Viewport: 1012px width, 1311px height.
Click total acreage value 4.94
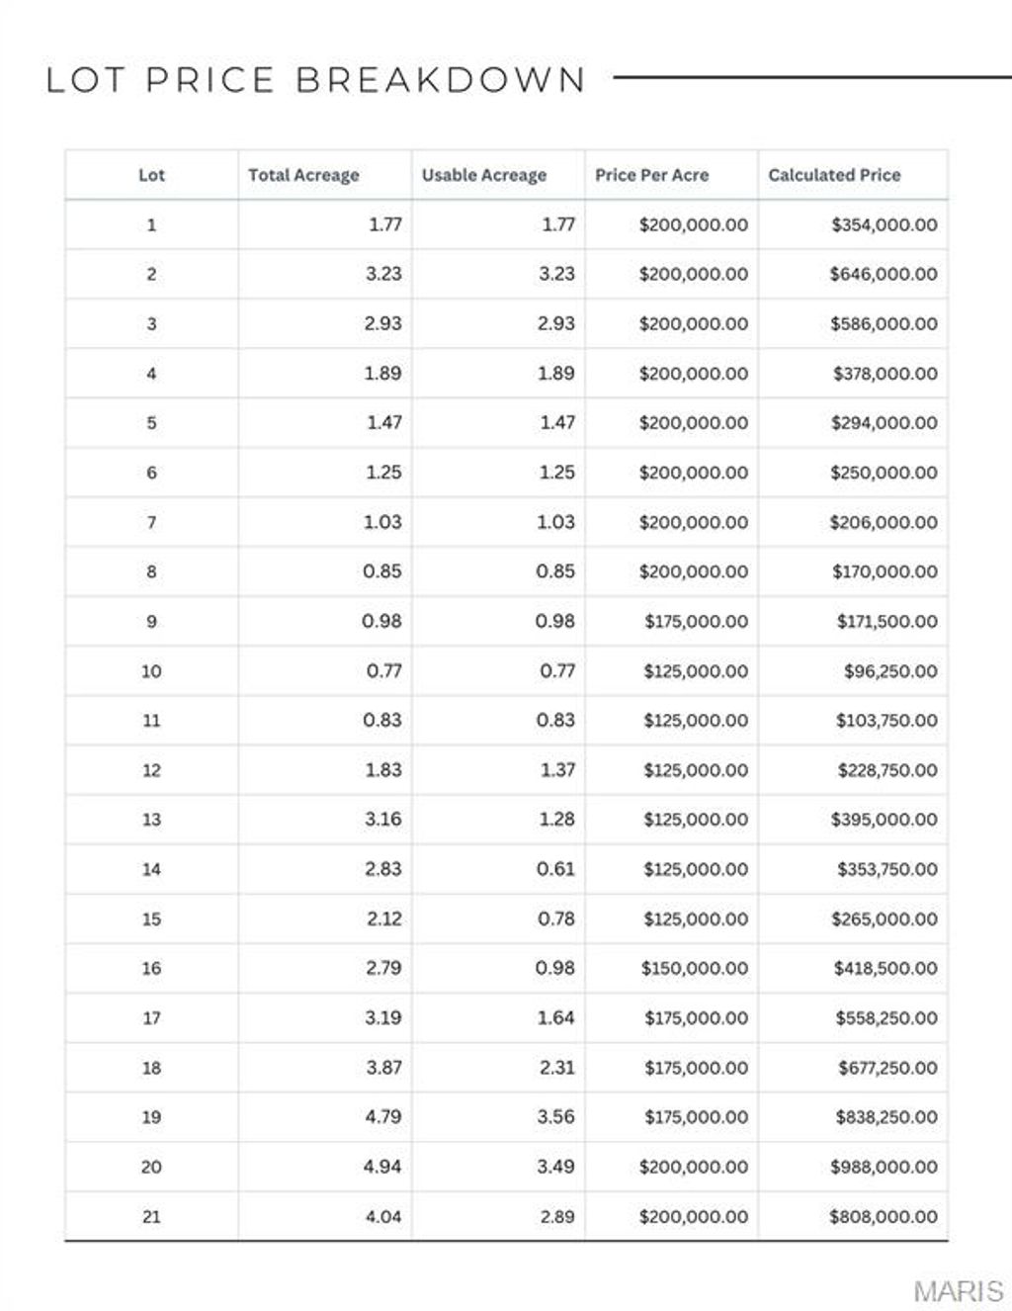pos(382,1167)
